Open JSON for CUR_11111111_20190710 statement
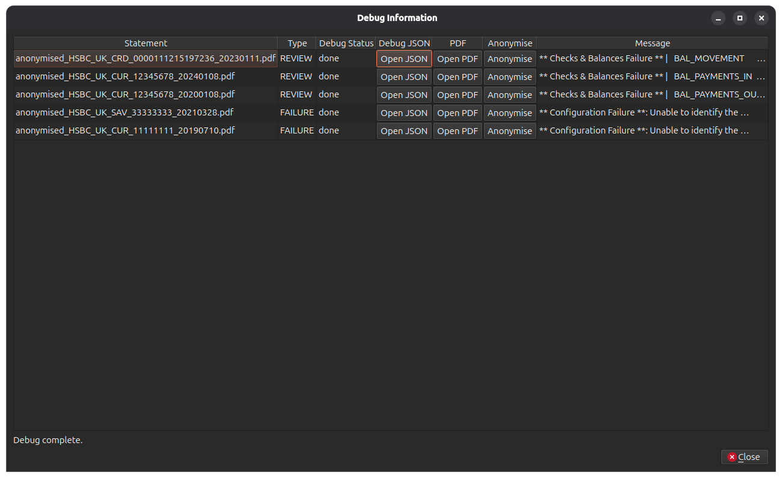 (404, 131)
